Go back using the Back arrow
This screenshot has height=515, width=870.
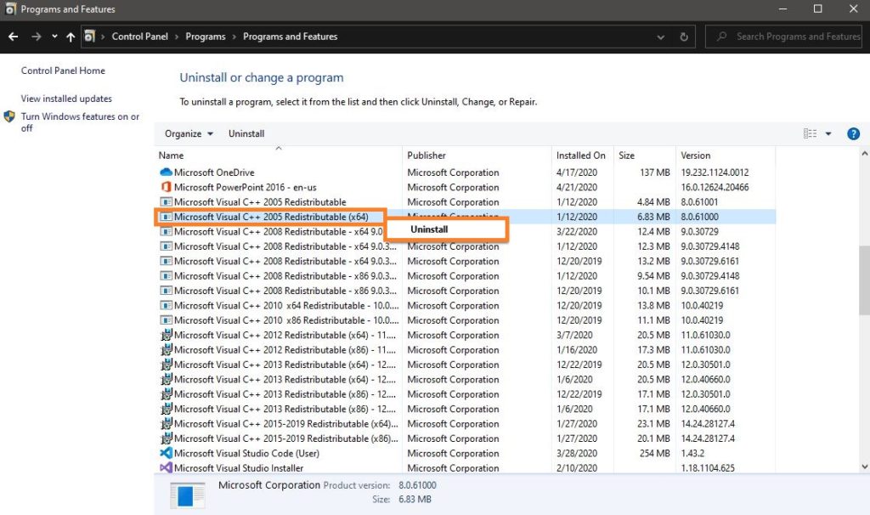pos(14,37)
